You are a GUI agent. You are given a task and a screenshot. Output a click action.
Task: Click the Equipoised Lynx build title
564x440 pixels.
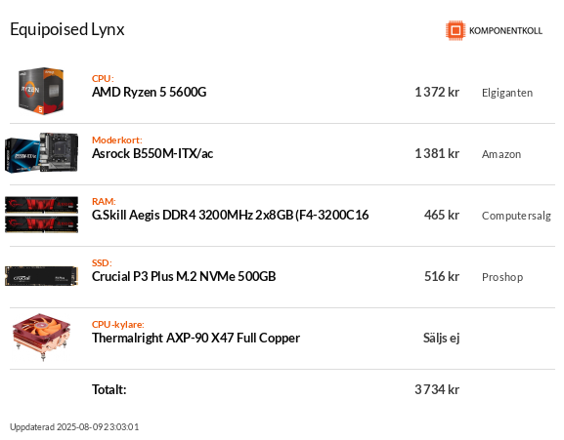click(67, 29)
